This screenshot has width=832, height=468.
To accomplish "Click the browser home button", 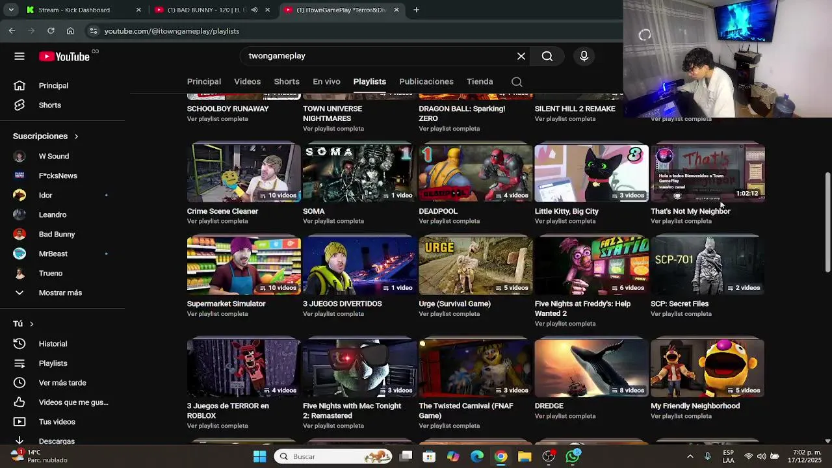I will [70, 31].
